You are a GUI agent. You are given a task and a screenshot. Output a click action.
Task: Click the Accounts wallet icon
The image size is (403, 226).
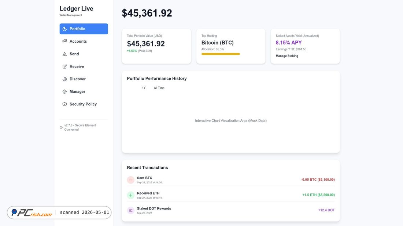pyautogui.click(x=64, y=41)
